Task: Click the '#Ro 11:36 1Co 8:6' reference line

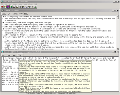Action: click(x=10, y=82)
